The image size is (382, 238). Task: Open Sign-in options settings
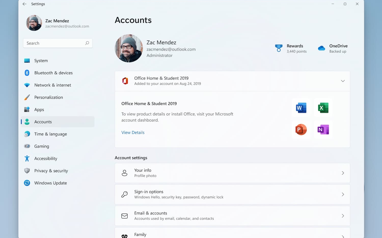(232, 194)
